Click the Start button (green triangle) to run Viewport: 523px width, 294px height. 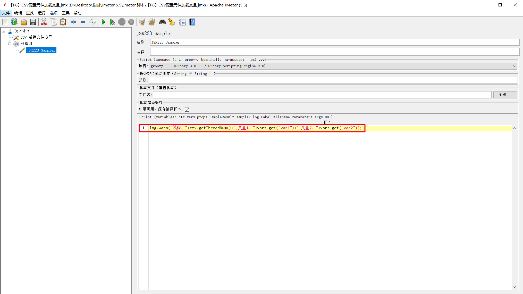(x=104, y=22)
